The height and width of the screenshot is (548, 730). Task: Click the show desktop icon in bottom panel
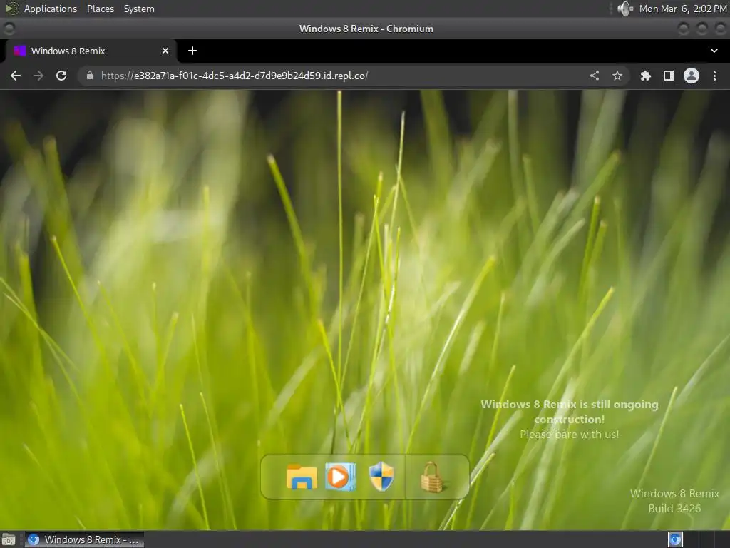point(9,539)
